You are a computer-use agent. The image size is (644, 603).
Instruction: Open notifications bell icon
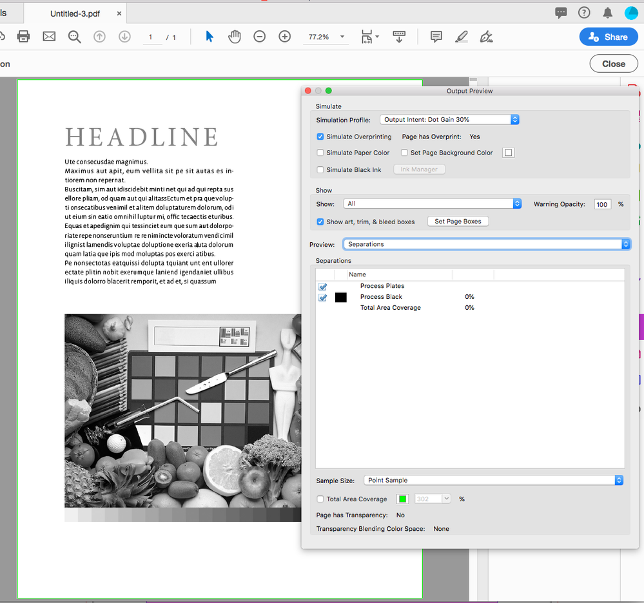coord(607,12)
